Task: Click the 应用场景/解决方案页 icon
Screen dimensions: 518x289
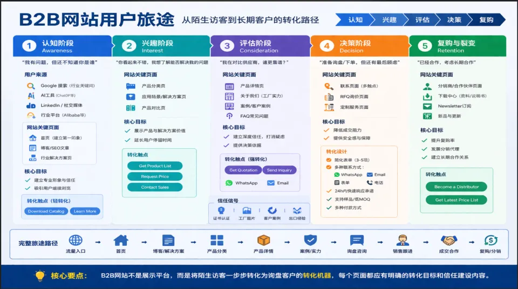Action: (131, 97)
